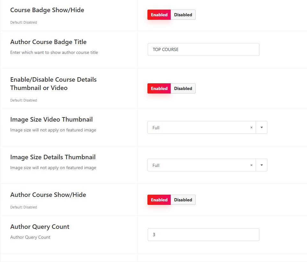Disable the Author Course Show/Hide option

(183, 200)
